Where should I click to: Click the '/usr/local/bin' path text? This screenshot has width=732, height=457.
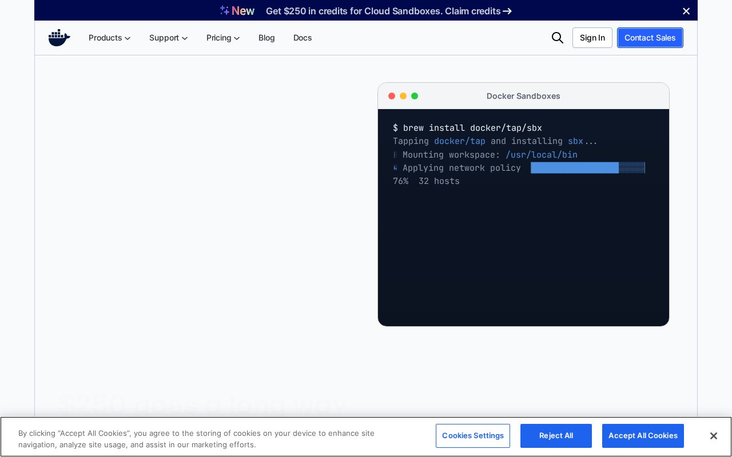[x=542, y=155]
